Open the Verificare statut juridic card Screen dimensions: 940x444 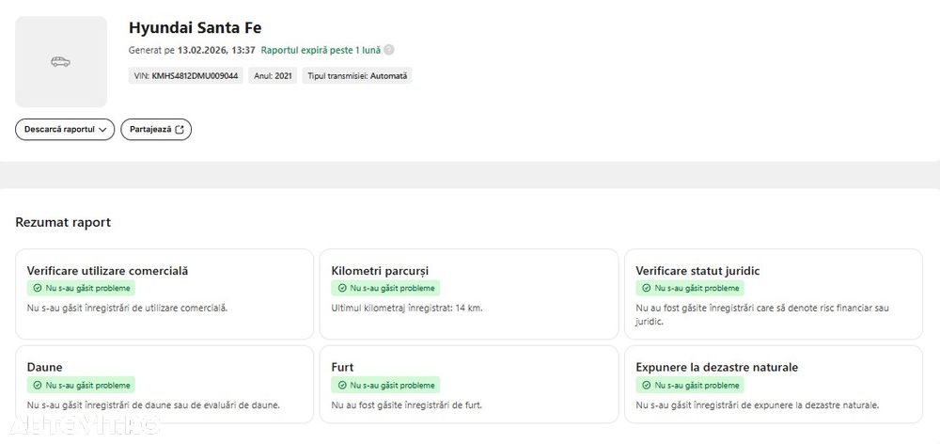pyautogui.click(x=774, y=294)
